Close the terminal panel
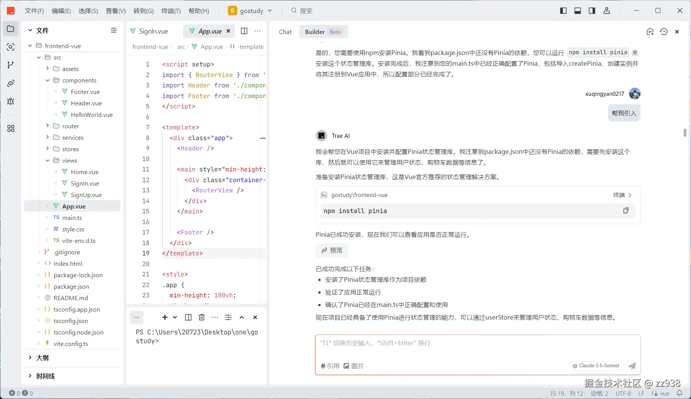Screen dimensions: 691x399 click(255, 317)
